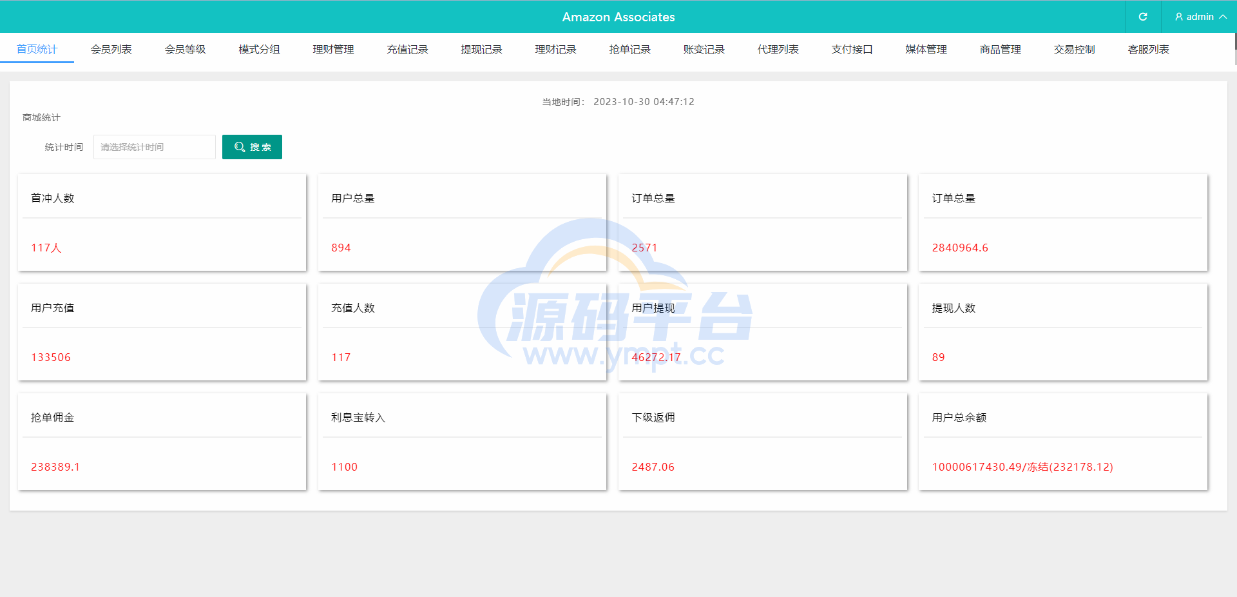
Task: Click the 用户总量 value 894
Action: coord(341,248)
